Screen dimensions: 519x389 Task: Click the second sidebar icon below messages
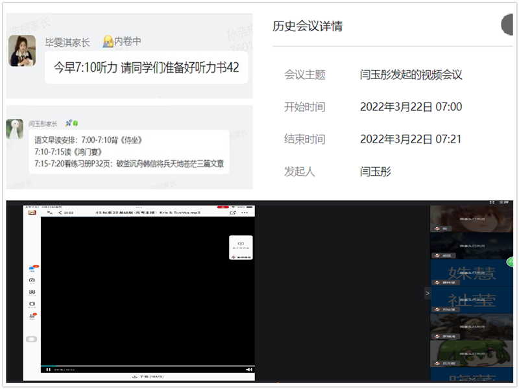click(32, 281)
